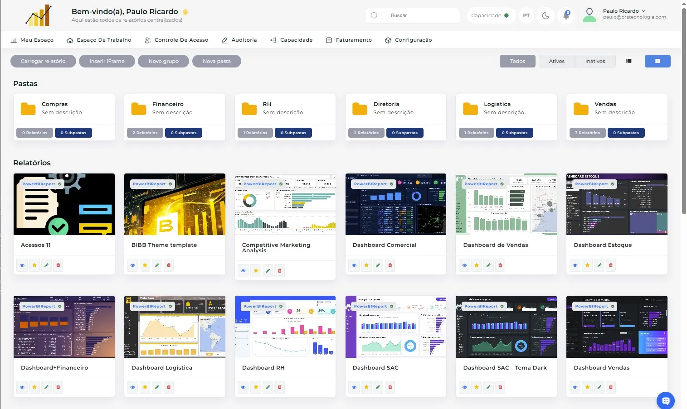Open notifications via the bell icon
The image size is (687, 409).
(x=566, y=15)
